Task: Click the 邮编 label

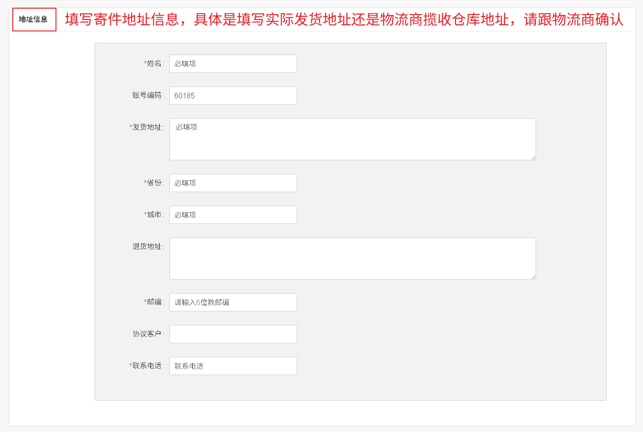Action: point(154,302)
